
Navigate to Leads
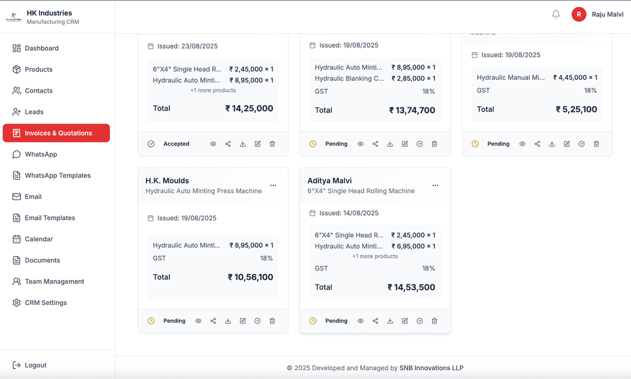(x=56, y=112)
